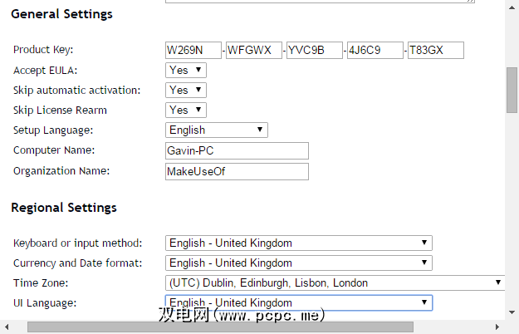
Task: Click the vertical scrollbar thumb
Action: tap(512, 89)
